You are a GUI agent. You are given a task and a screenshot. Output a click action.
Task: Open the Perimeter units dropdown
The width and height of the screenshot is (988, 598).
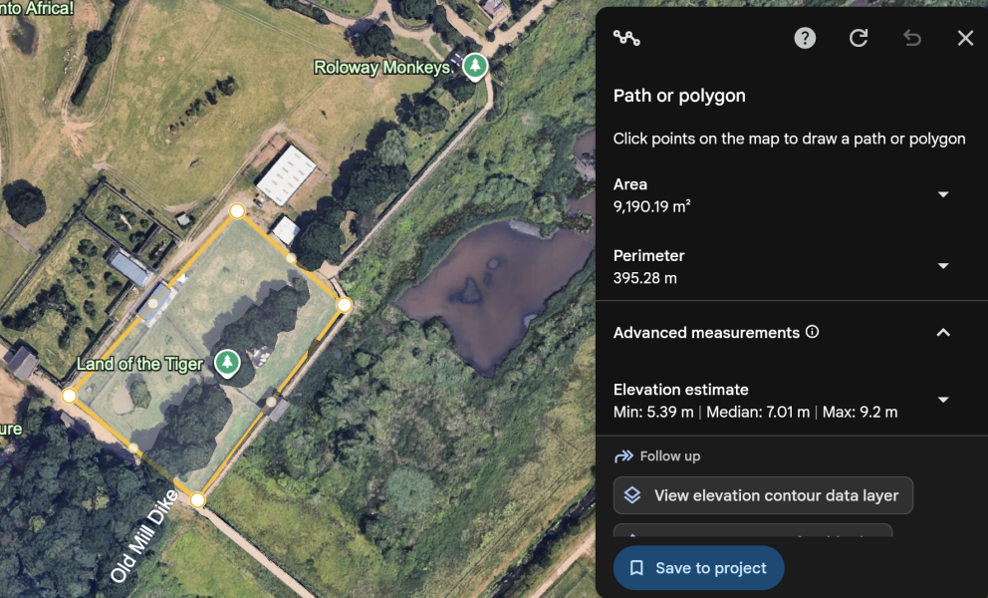click(943, 265)
